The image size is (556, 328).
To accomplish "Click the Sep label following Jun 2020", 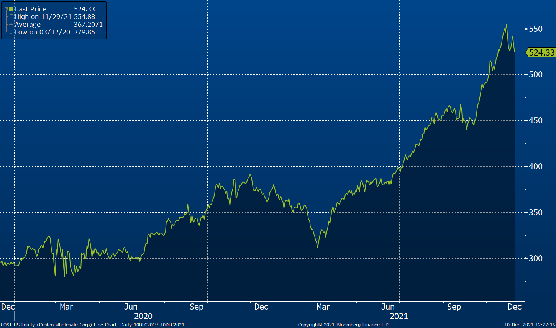I will (x=197, y=307).
